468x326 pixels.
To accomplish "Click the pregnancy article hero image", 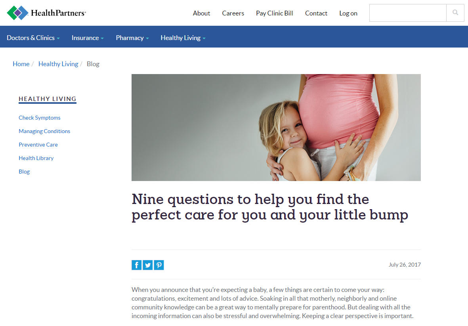I will pyautogui.click(x=276, y=128).
